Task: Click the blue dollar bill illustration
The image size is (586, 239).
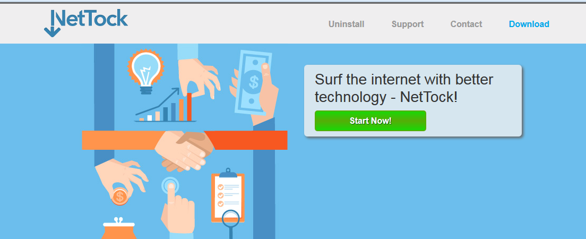Action: click(x=252, y=82)
